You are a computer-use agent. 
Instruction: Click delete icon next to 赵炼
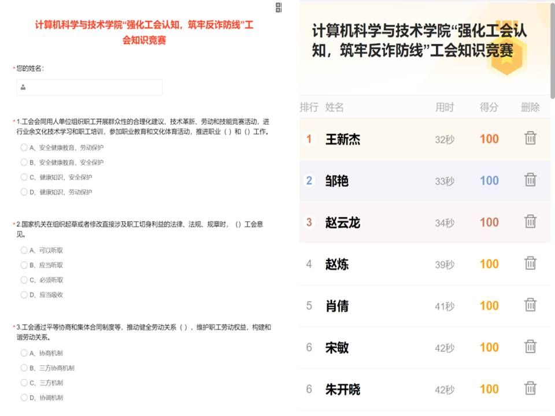[x=530, y=264]
